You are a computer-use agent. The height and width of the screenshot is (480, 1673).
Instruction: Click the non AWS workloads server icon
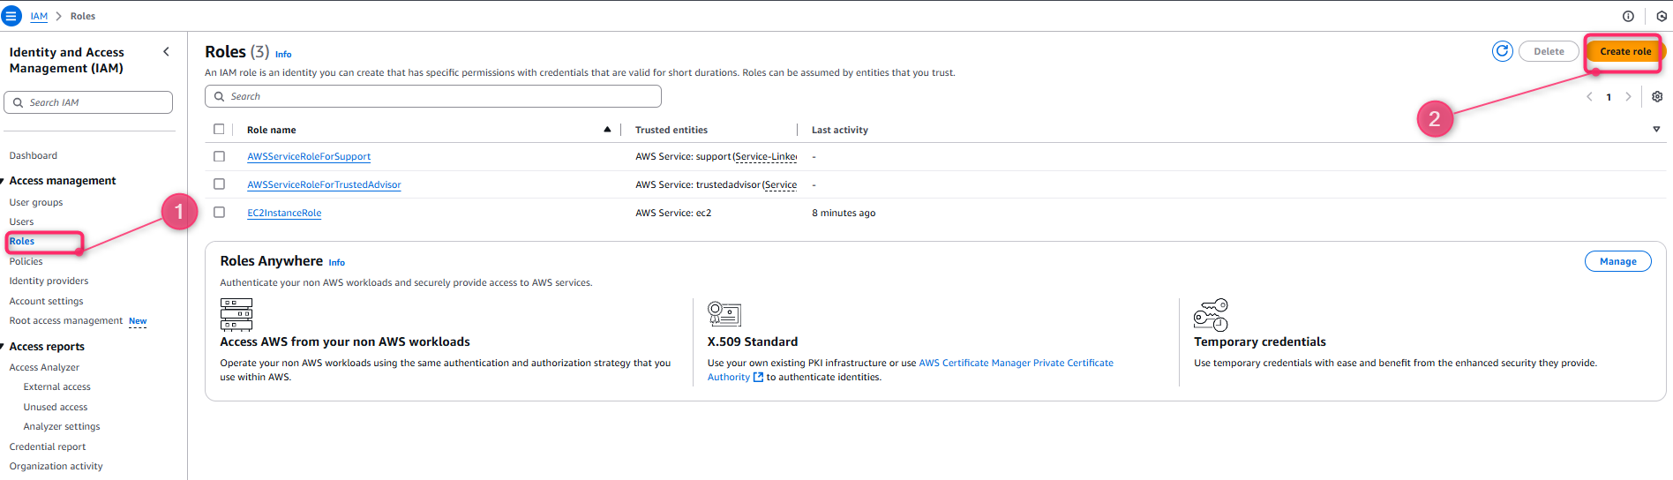tap(236, 314)
